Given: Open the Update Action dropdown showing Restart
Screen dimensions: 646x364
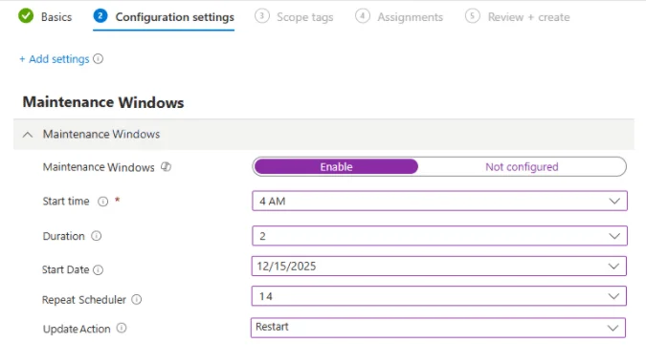Looking at the screenshot, I should click(x=438, y=328).
